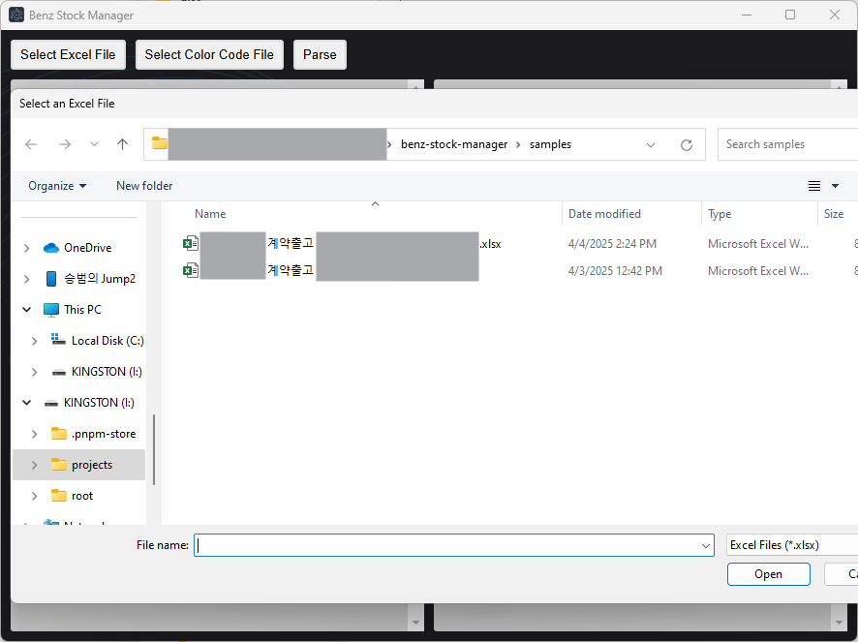Open the address bar history dropdown

pos(651,144)
